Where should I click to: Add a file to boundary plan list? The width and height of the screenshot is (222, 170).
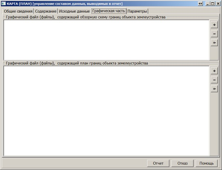(214, 71)
